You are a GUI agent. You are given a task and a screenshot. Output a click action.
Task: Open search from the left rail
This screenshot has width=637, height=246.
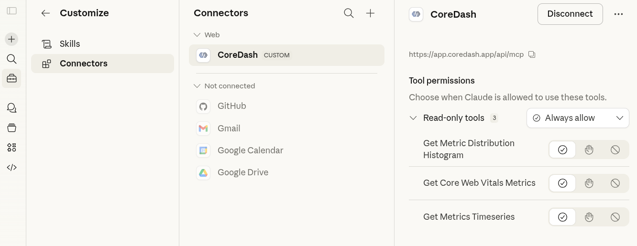click(11, 59)
